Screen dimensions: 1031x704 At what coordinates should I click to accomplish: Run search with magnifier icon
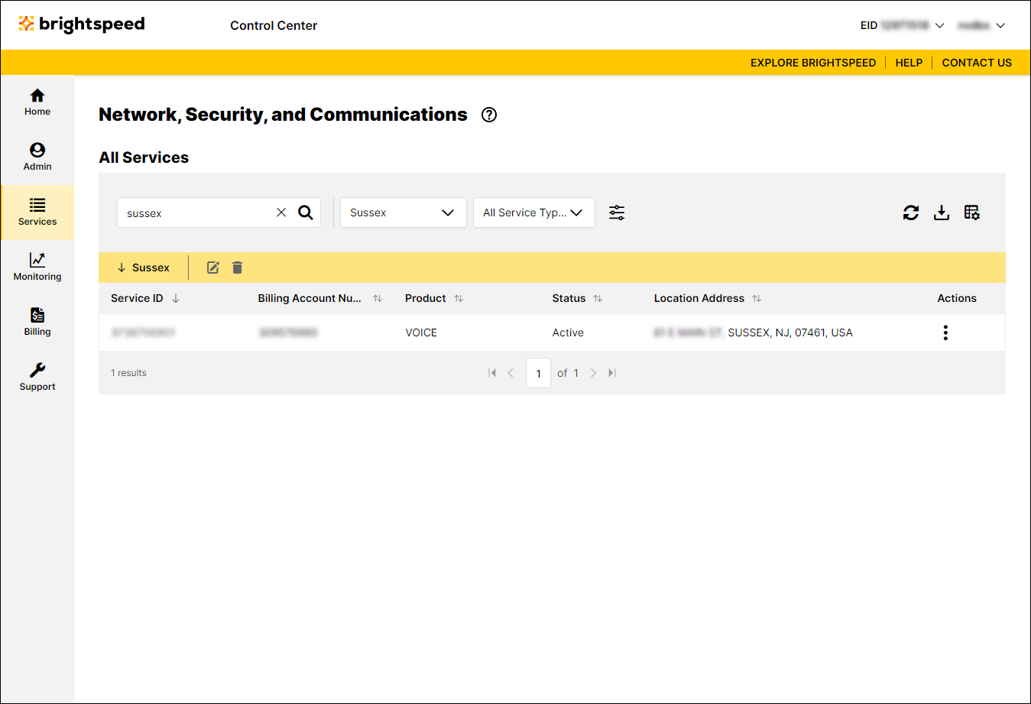pyautogui.click(x=306, y=212)
